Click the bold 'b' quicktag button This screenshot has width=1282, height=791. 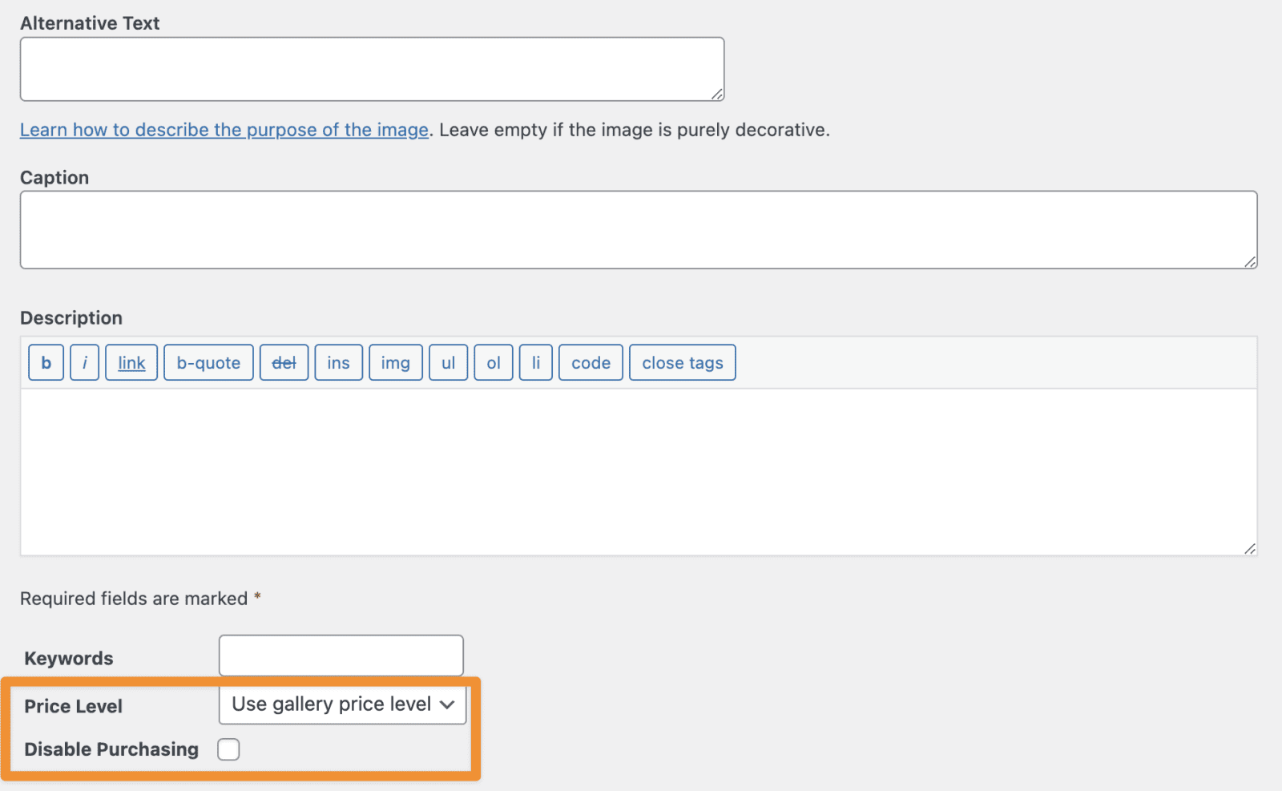click(46, 362)
